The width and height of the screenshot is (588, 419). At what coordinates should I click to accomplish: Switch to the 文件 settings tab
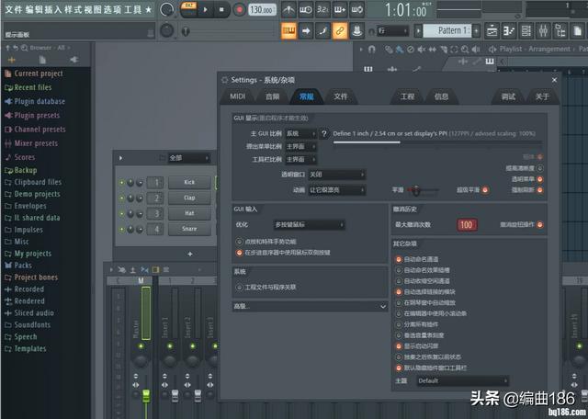click(340, 96)
